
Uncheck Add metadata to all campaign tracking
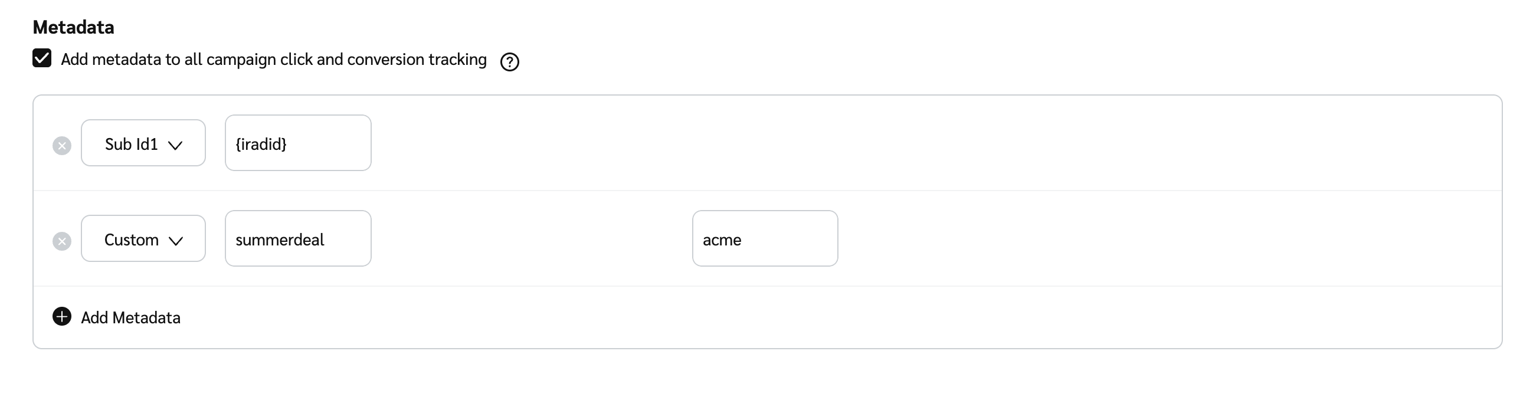41,59
